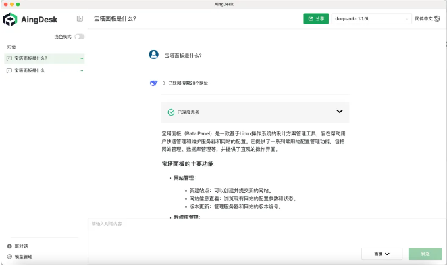Click the green check icon beside 已深度思考
447x266 pixels.
171,112
